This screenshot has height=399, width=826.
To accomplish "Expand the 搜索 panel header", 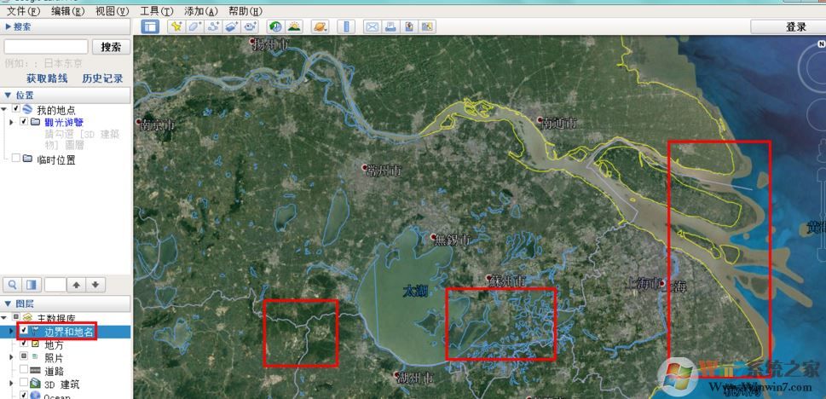I will [66, 26].
